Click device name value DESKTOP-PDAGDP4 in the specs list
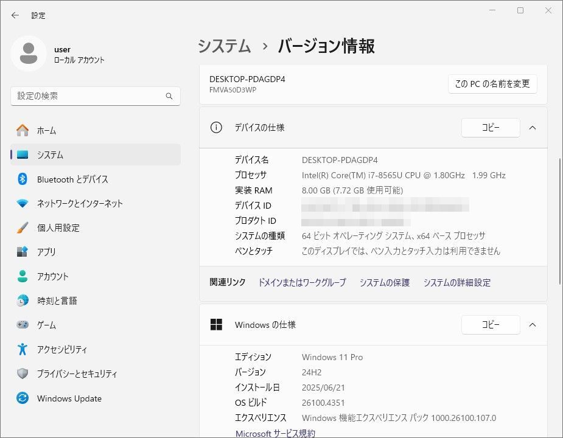The image size is (563, 438). (x=340, y=160)
